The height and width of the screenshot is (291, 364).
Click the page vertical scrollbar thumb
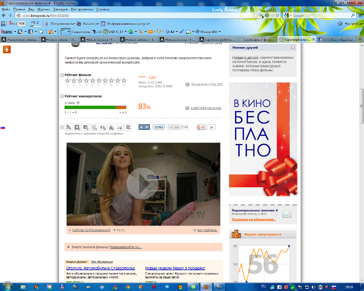coord(362,106)
